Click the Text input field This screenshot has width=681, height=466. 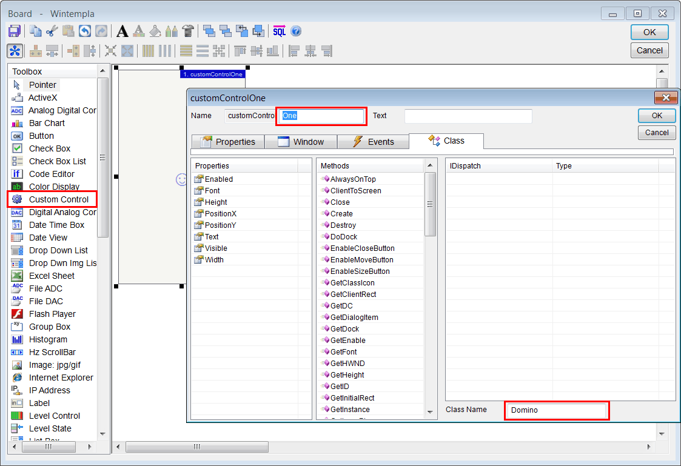tap(468, 116)
